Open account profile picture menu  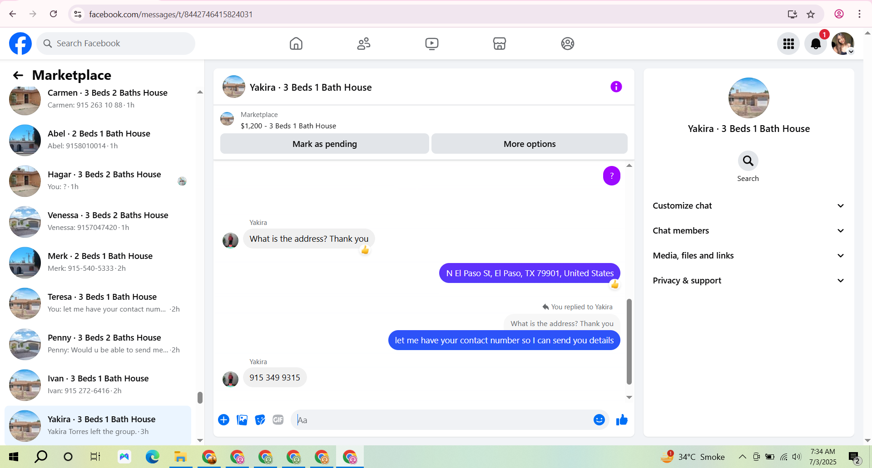[843, 44]
